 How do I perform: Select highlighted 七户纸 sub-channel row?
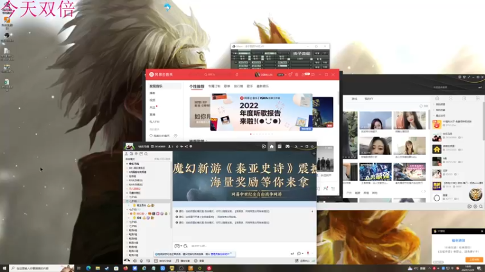tap(147, 201)
